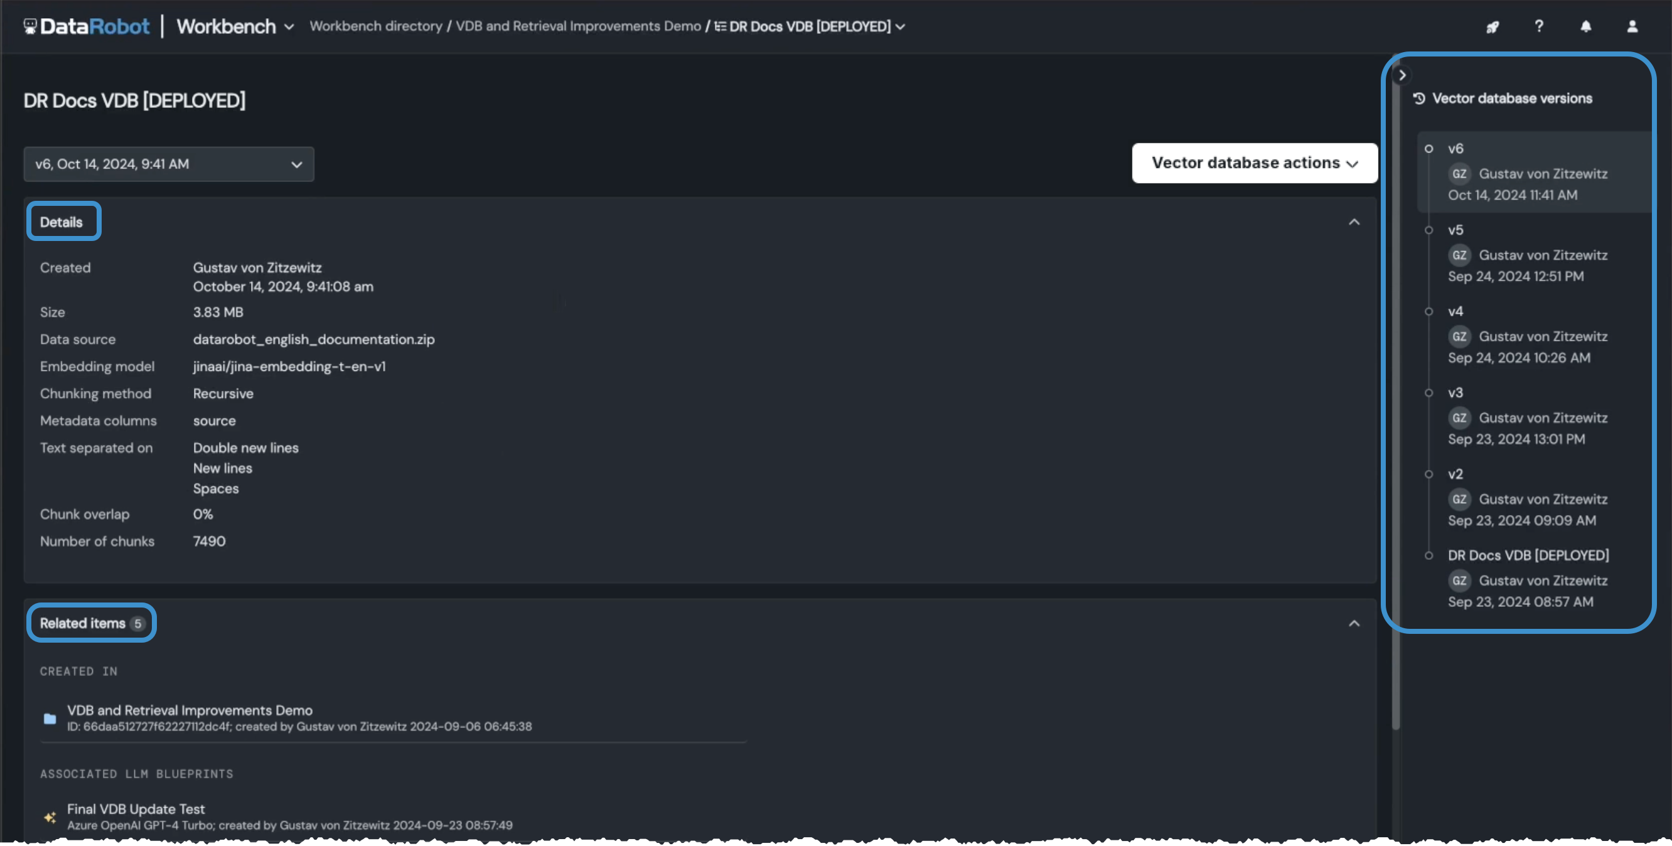Screen dimensions: 1672x846
Task: Open the user profile icon
Action: [x=1632, y=26]
